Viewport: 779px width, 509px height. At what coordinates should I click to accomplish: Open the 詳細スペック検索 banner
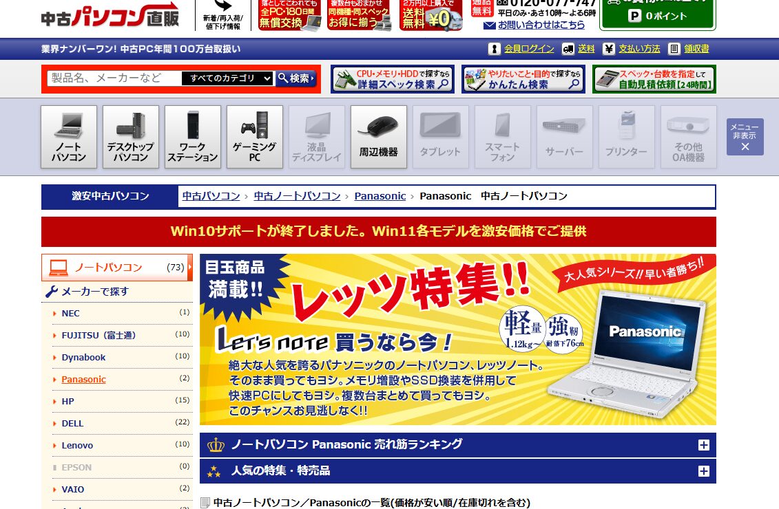coord(392,78)
